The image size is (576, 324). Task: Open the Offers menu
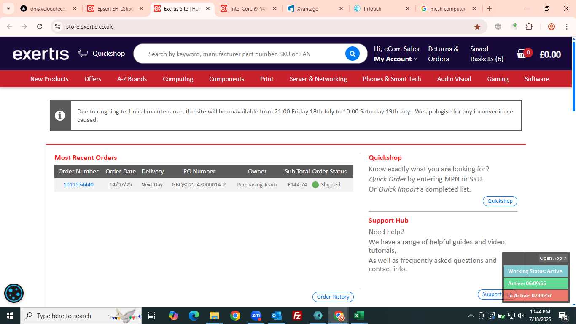93,79
